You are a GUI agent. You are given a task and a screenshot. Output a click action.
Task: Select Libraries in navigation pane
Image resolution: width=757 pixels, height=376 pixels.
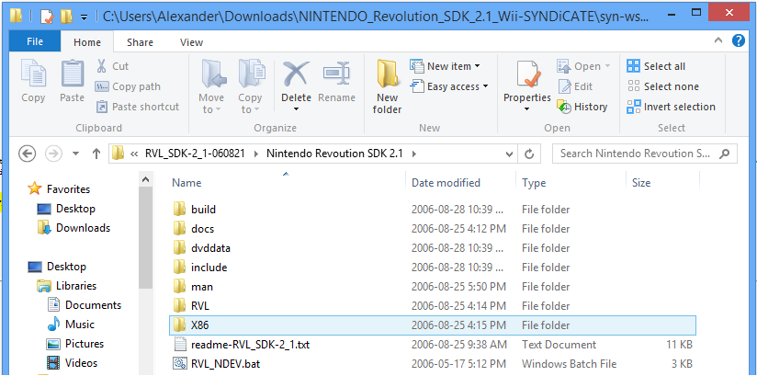tap(67, 286)
